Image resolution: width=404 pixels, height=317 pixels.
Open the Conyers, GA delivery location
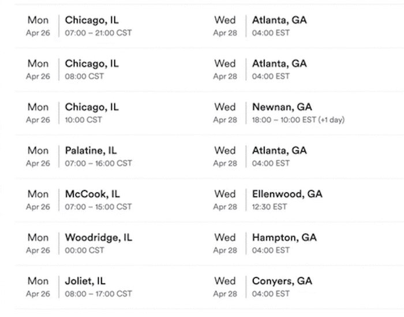(282, 281)
